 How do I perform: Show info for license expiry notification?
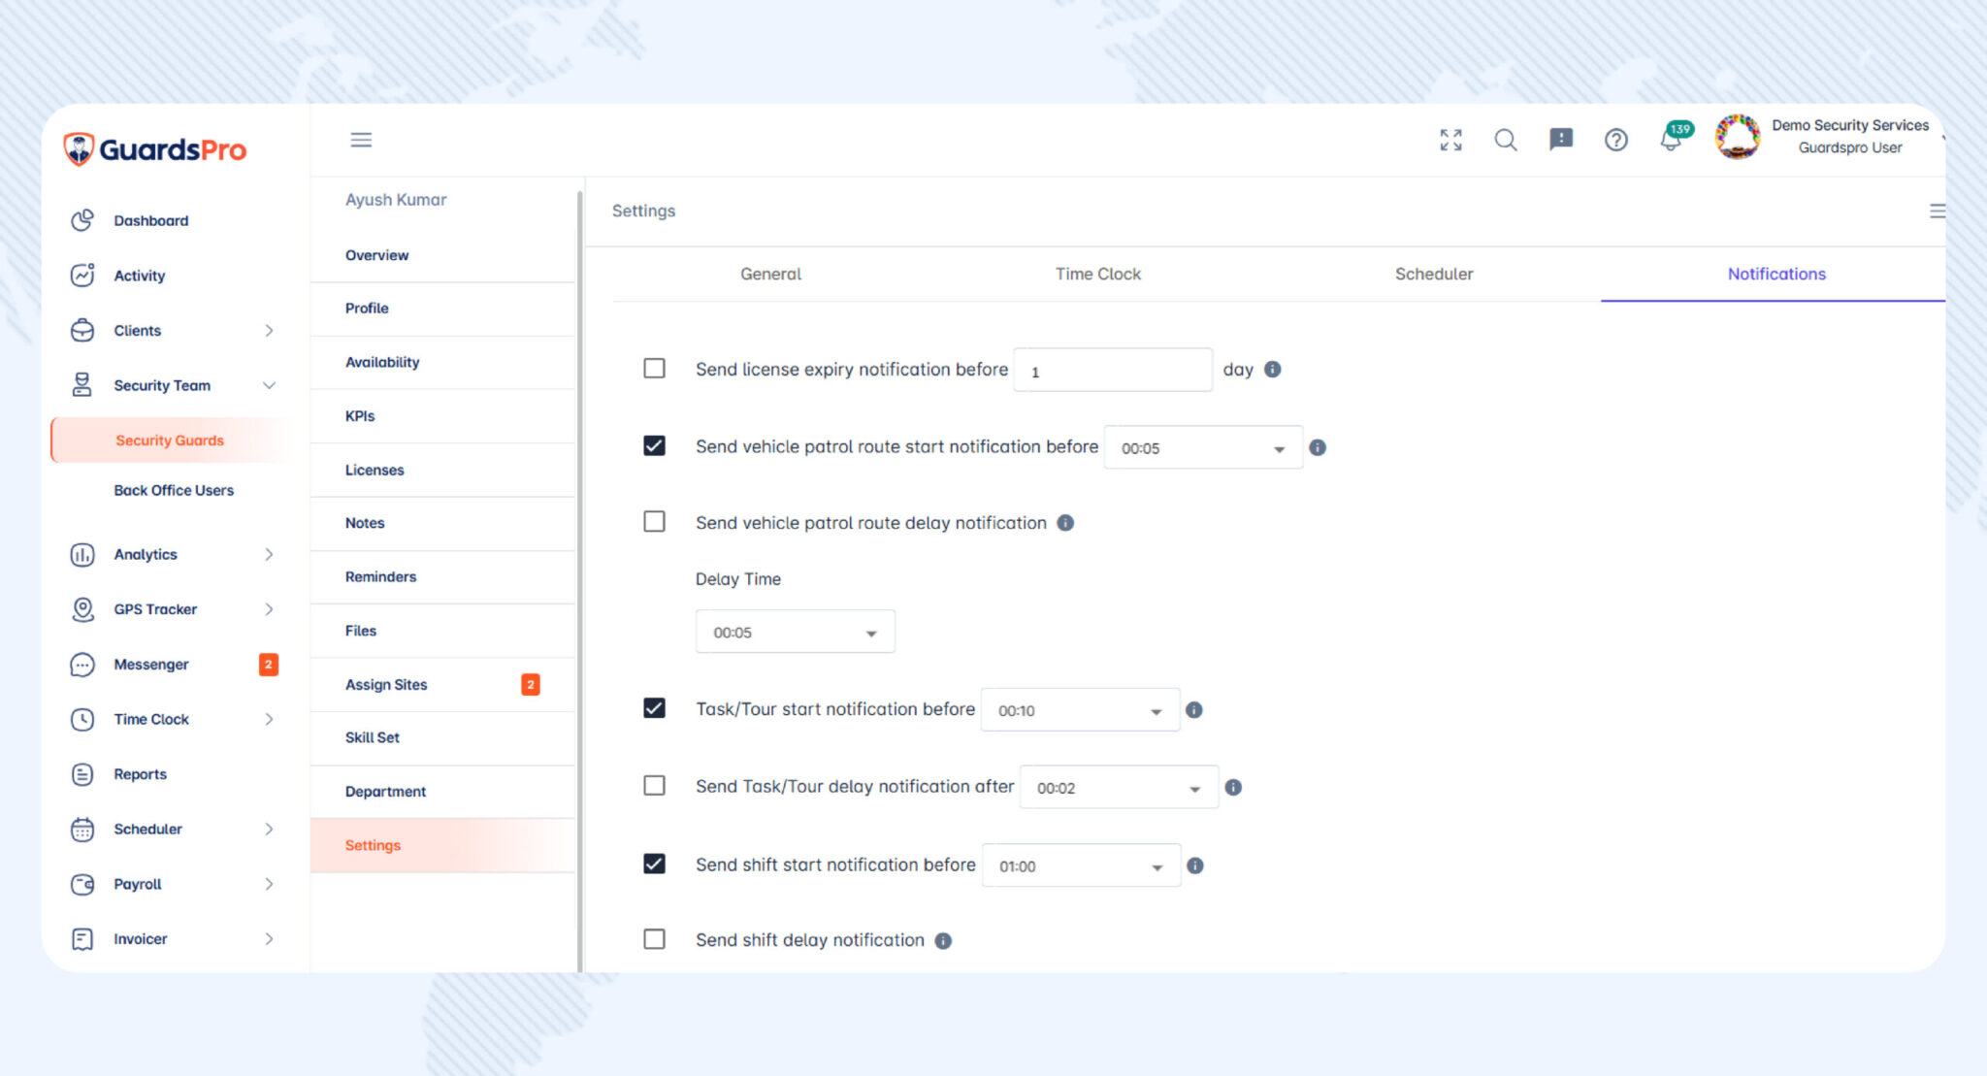coord(1273,369)
